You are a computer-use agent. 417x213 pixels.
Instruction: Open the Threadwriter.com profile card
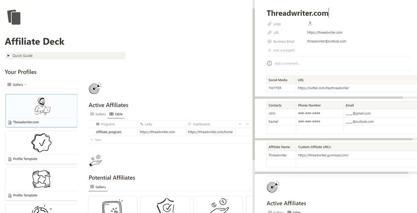point(41,111)
